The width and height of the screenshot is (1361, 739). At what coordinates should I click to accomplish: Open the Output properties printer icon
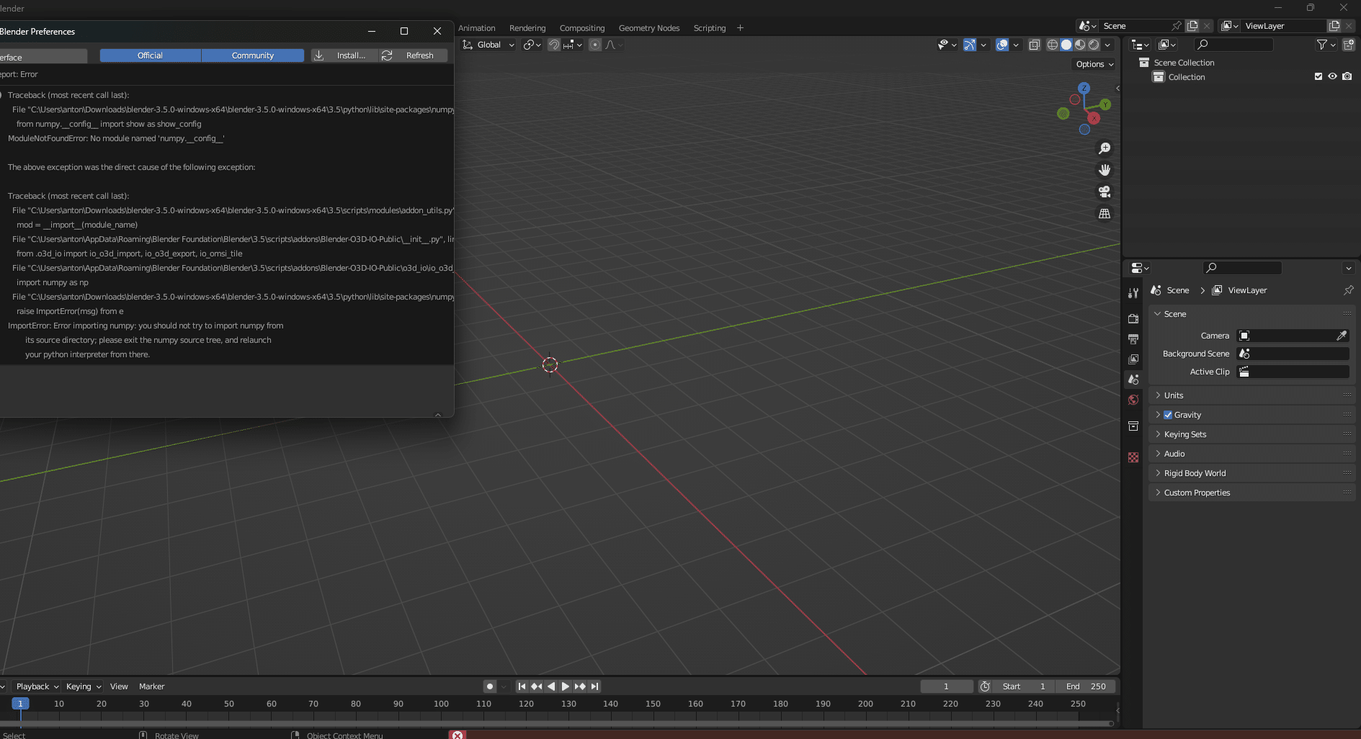1133,339
